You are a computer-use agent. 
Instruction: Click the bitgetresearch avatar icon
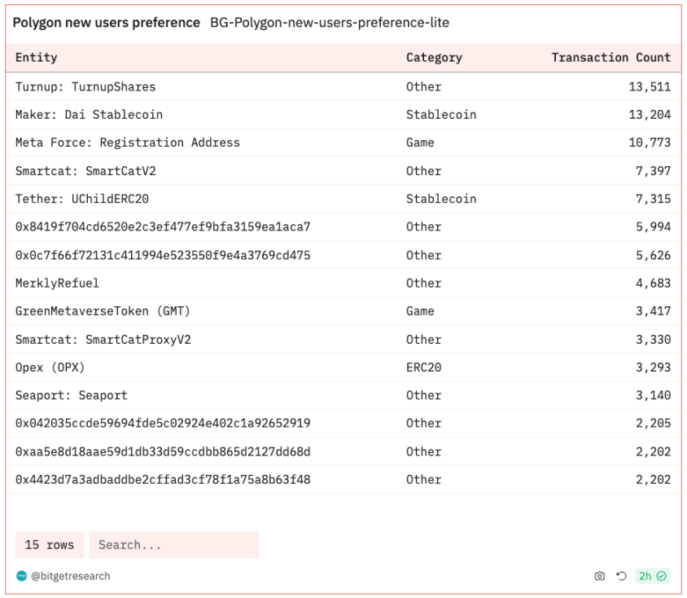tap(21, 576)
